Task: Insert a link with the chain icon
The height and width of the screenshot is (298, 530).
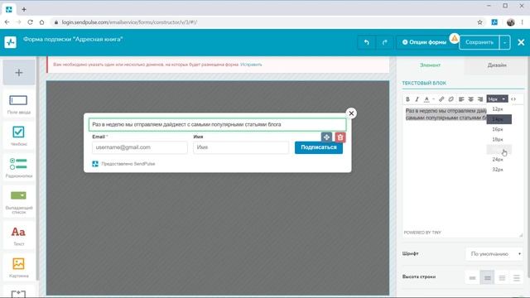Action: pos(441,99)
